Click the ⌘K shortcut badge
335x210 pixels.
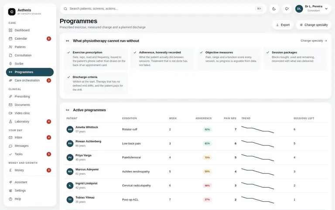pyautogui.click(x=259, y=9)
